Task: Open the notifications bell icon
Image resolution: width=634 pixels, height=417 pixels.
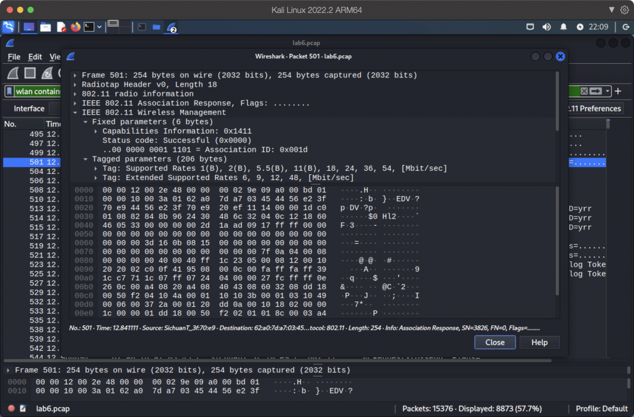Action: click(x=563, y=27)
